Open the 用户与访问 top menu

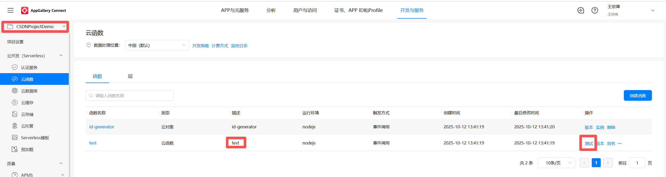[x=305, y=10]
